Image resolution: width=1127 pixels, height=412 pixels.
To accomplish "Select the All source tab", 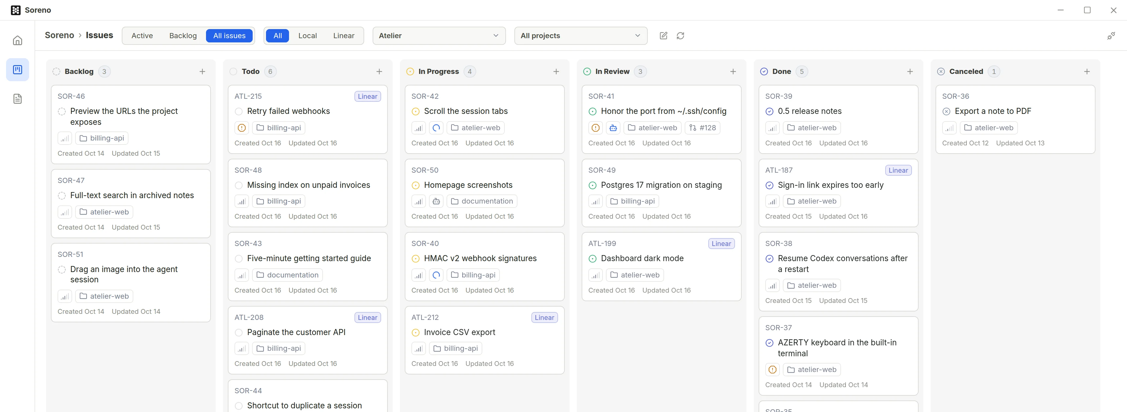I will [278, 35].
